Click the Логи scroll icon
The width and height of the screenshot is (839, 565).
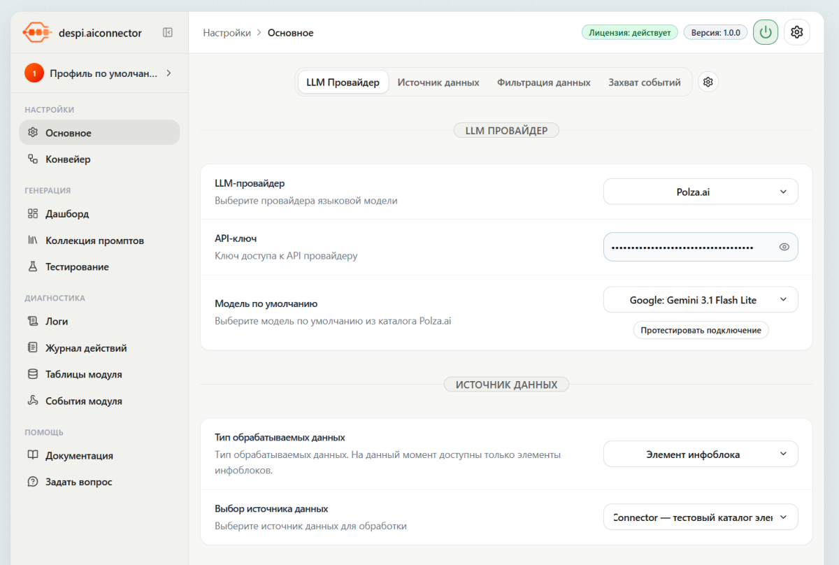(x=32, y=322)
